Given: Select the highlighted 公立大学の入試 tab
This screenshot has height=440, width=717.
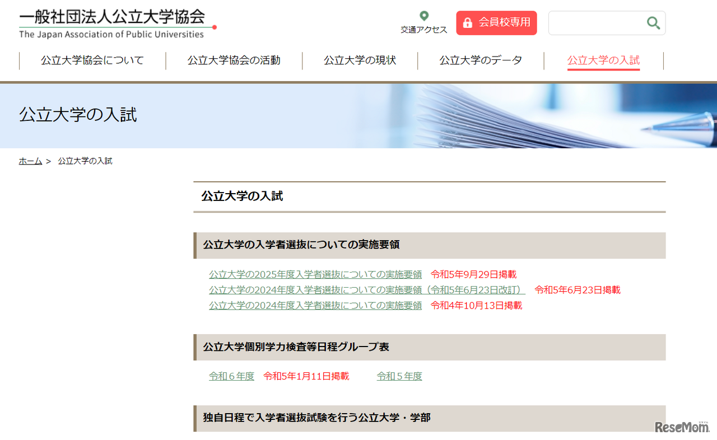Looking at the screenshot, I should pos(603,60).
